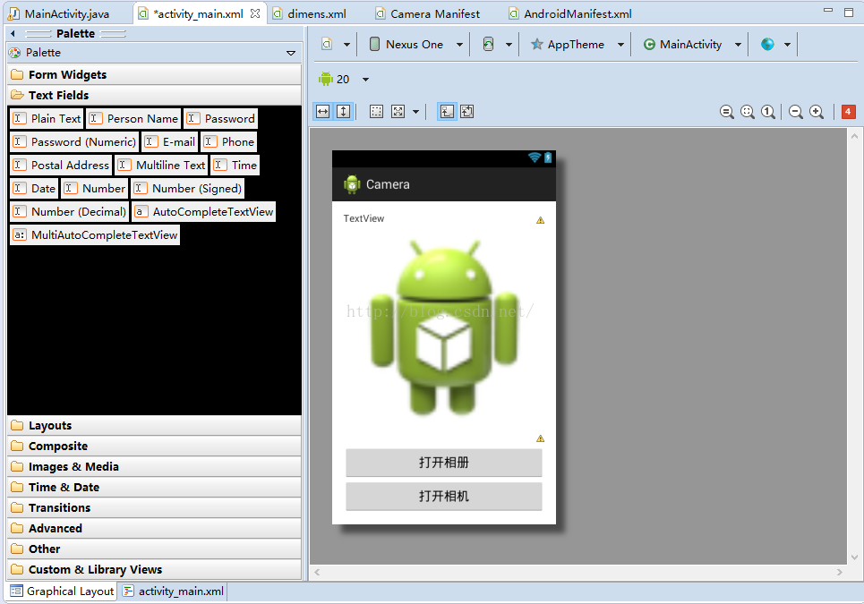This screenshot has height=604, width=864.
Task: Select the Android robot image view
Action: tap(444, 328)
